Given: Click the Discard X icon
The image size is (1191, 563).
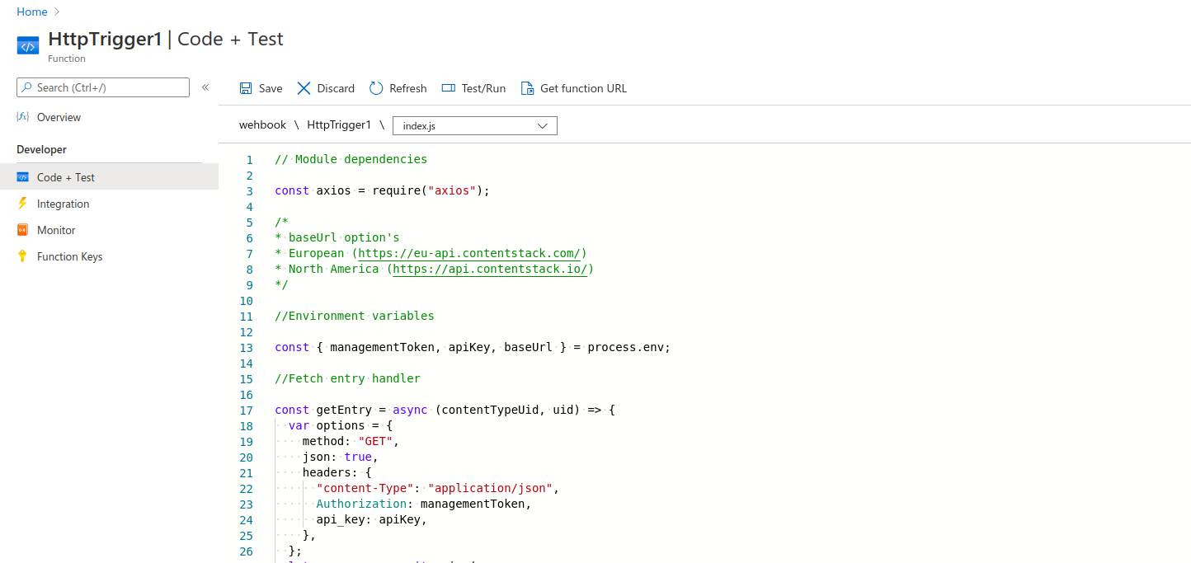Looking at the screenshot, I should point(304,88).
